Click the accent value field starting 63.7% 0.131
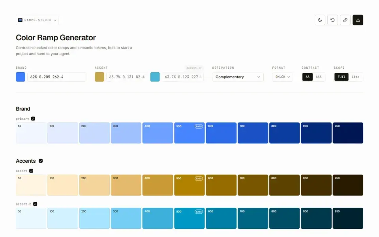The width and height of the screenshot is (379, 237). coord(127,77)
